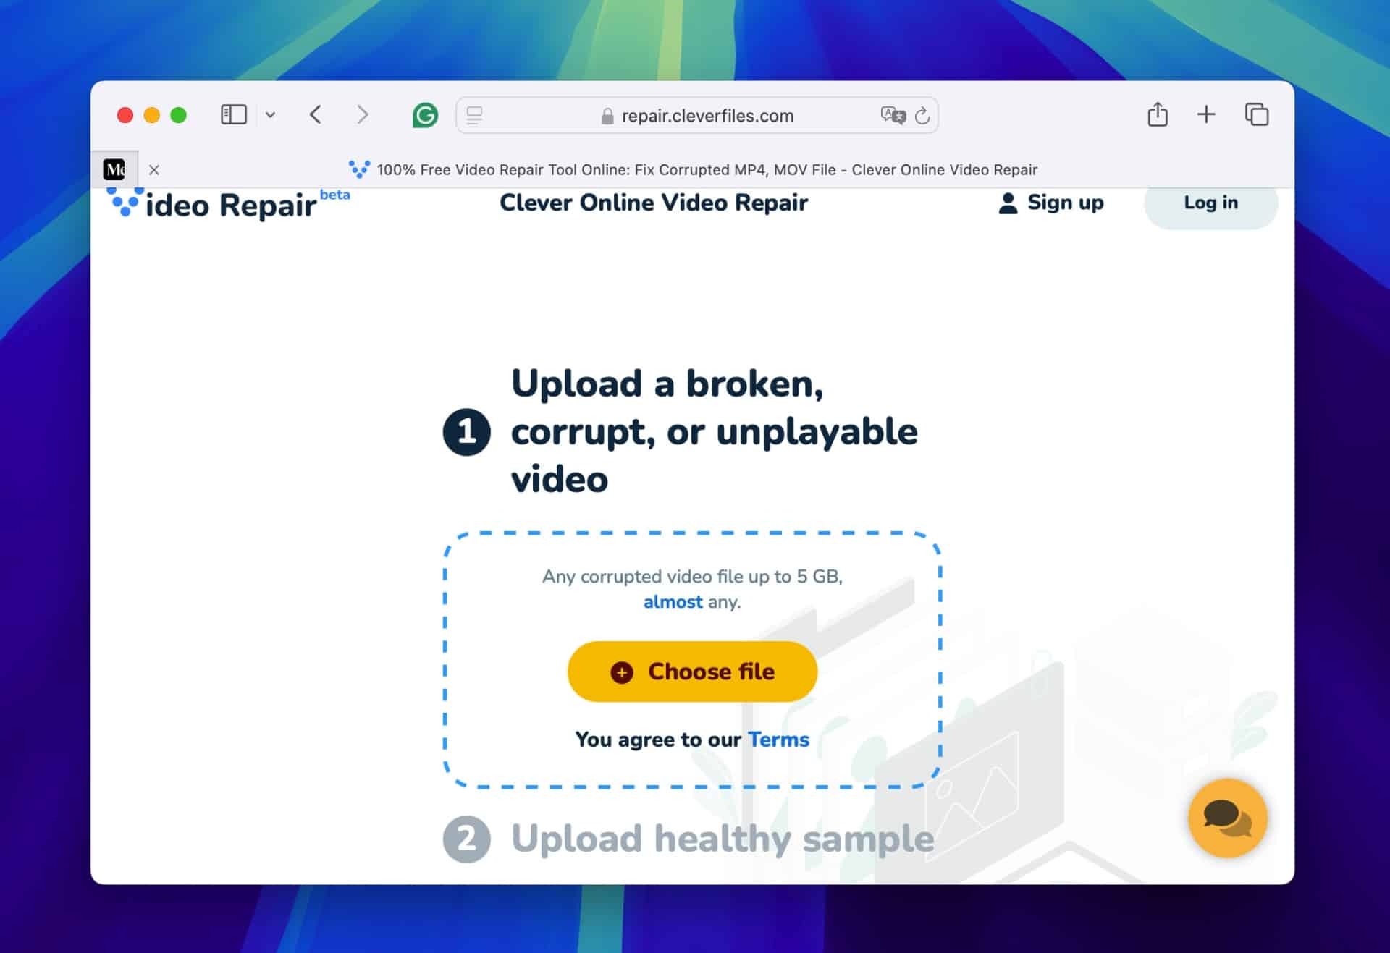Click the chat support bubble icon
This screenshot has height=953, width=1390.
pyautogui.click(x=1229, y=817)
